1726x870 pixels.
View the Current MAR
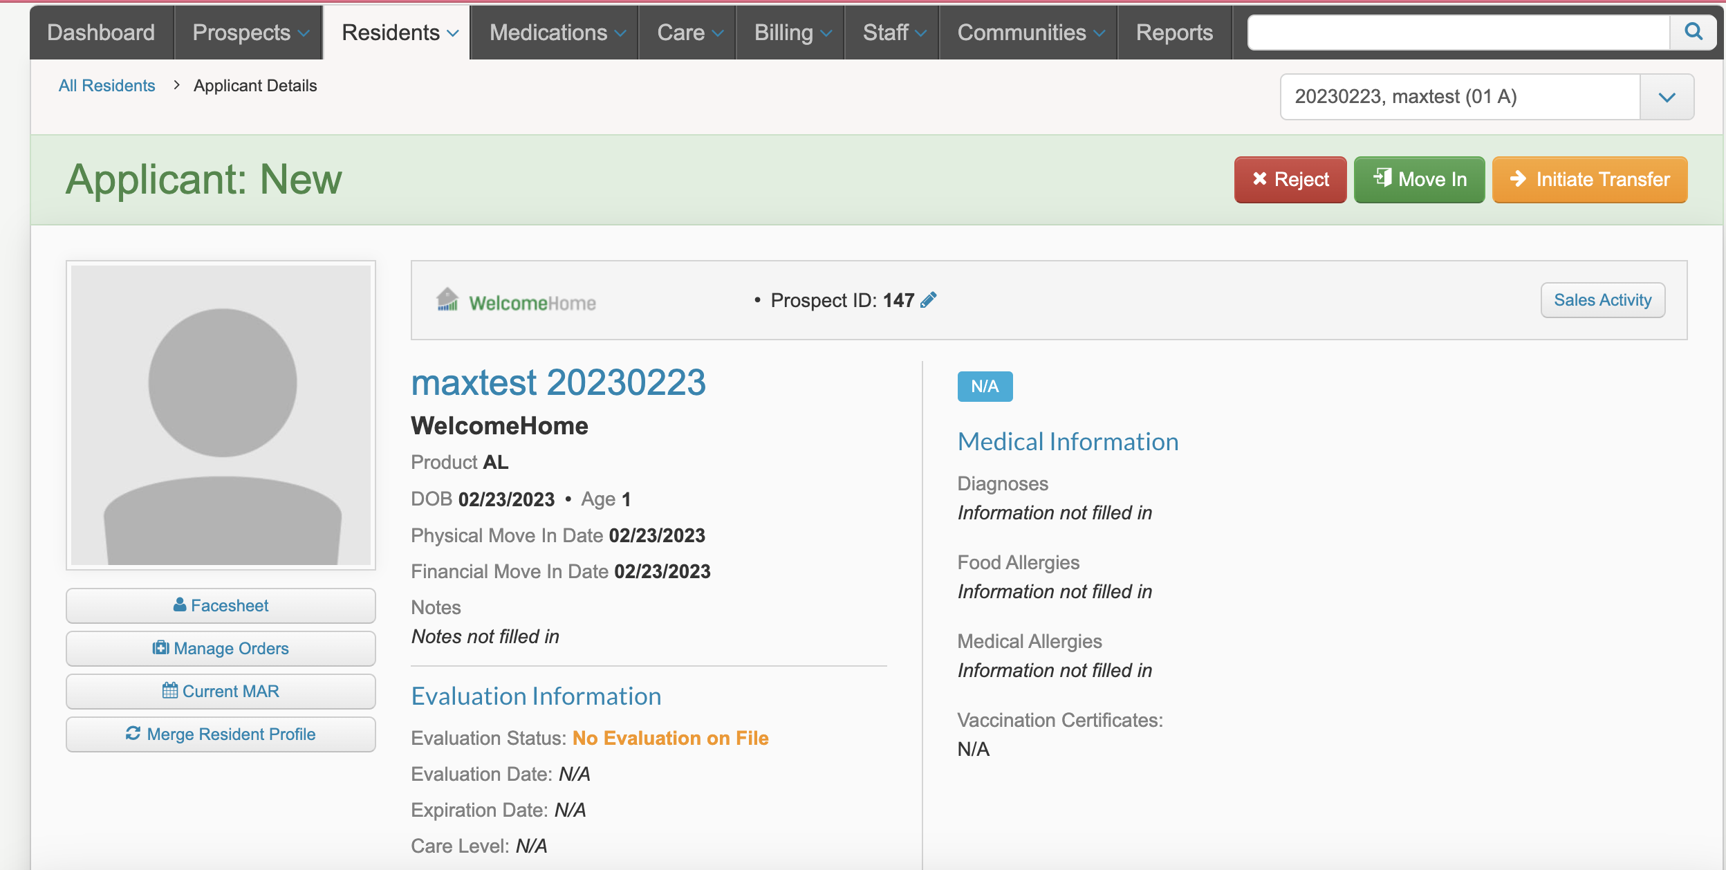221,691
